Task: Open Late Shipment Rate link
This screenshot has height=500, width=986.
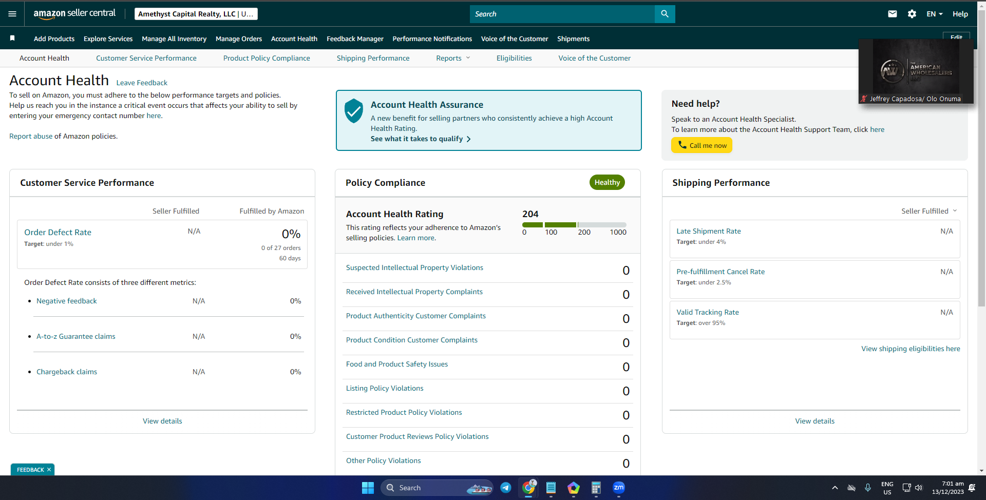Action: click(709, 231)
